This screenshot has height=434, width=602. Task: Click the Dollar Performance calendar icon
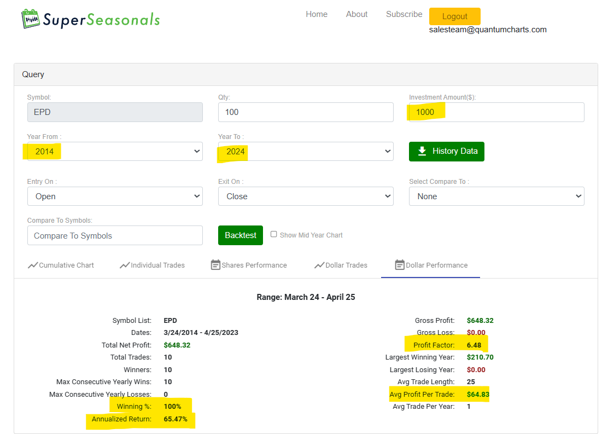400,265
